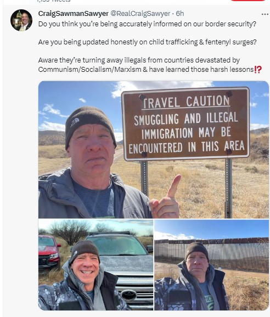
Task: Open the large top photo of the tweet
Action: (154, 150)
